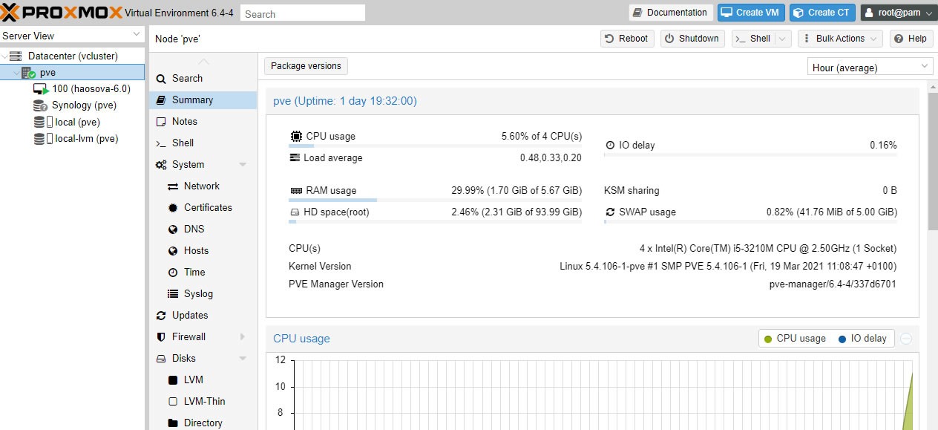Click the System gears icon

click(x=161, y=165)
